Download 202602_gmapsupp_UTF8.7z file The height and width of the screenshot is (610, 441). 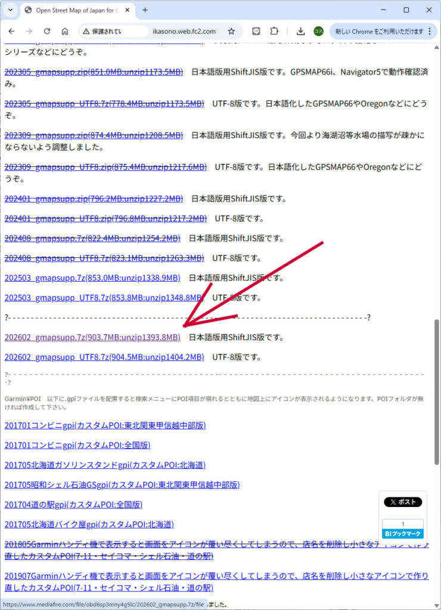(x=104, y=357)
